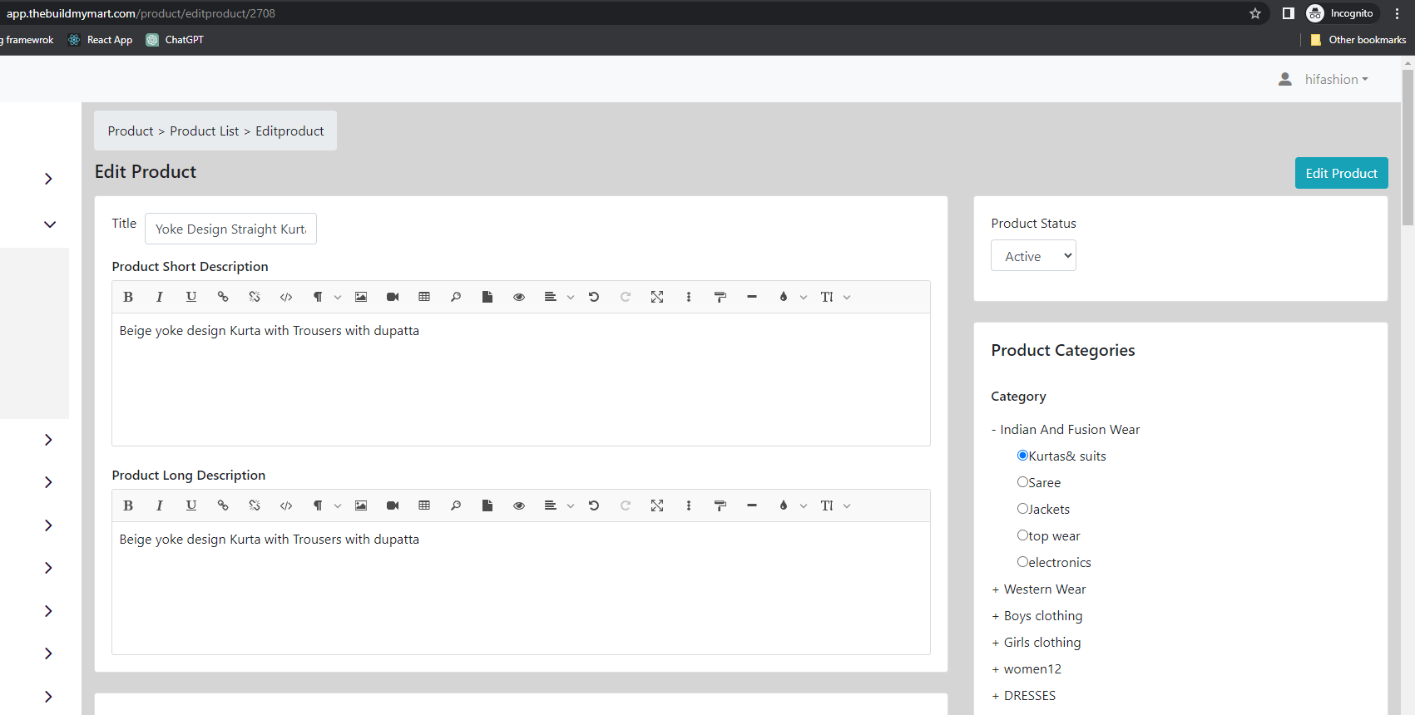1415x715 pixels.
Task: Toggle italic in Long Description toolbar
Action: click(160, 505)
